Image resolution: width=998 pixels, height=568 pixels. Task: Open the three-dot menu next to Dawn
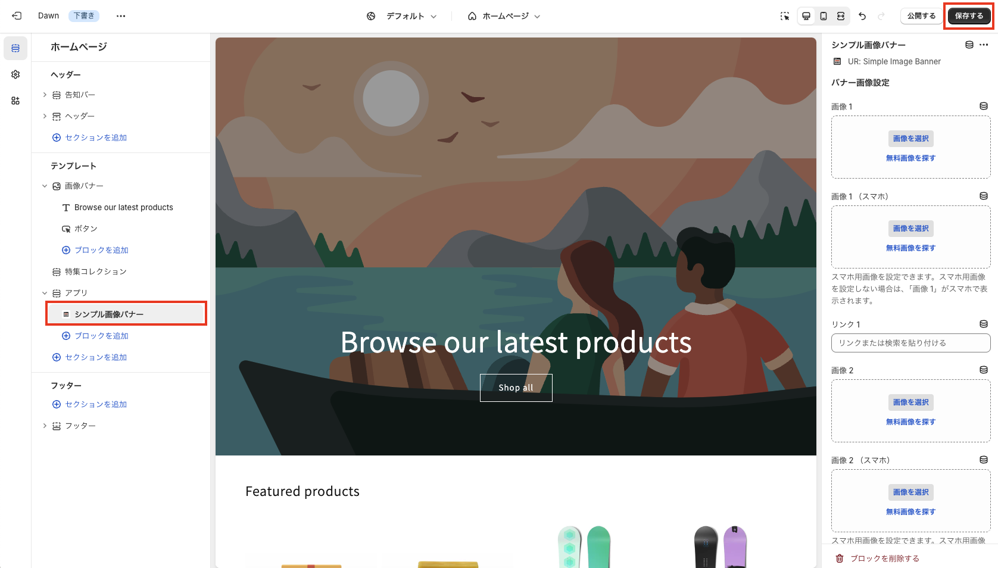point(121,16)
